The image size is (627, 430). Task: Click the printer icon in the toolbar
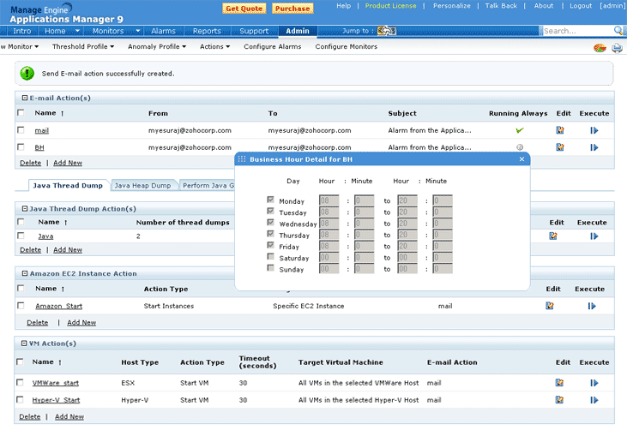pyautogui.click(x=617, y=48)
